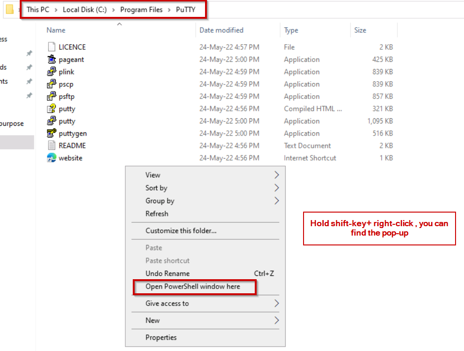Go to Program Files in breadcrumb
This screenshot has width=464, height=351.
tap(141, 10)
